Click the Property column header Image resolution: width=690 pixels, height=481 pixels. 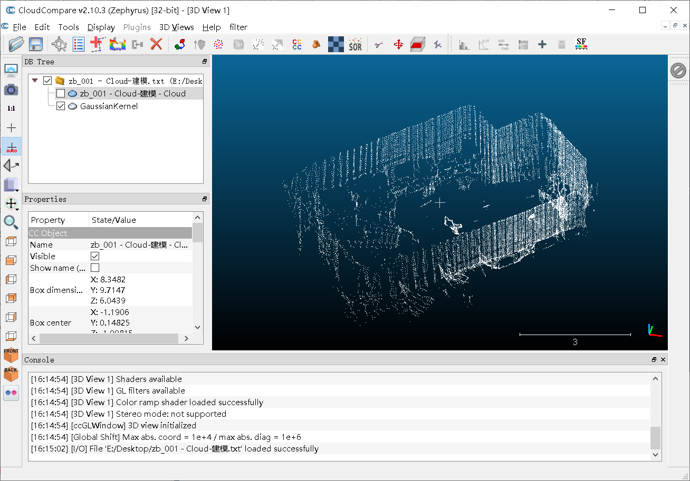click(x=59, y=220)
